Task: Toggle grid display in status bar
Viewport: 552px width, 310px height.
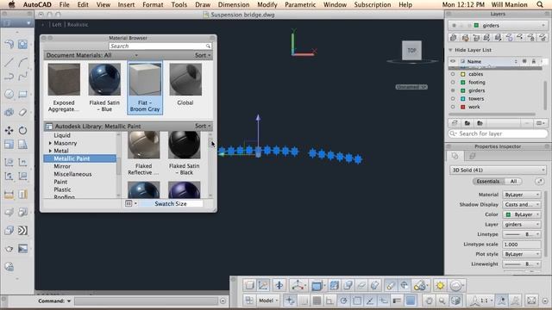Action: pos(317,301)
